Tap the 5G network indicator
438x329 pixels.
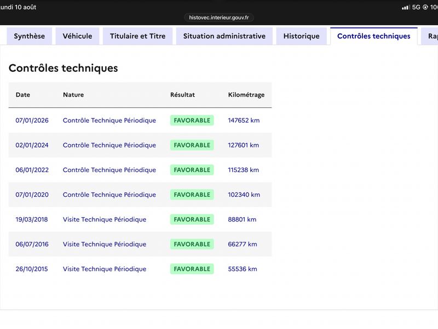(x=416, y=7)
